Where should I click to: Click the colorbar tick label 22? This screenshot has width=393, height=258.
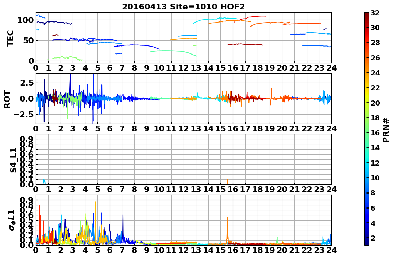click(375, 88)
